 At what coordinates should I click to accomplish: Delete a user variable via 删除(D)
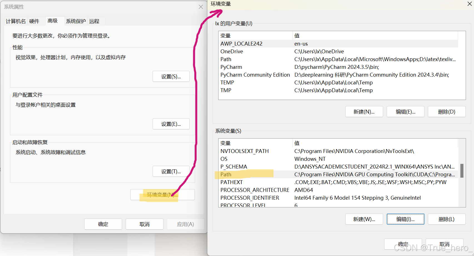[446, 112]
